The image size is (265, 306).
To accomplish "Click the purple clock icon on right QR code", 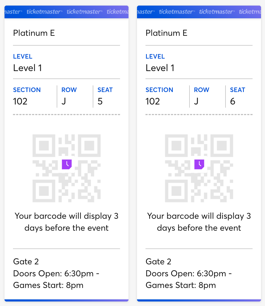I will 199,164.
